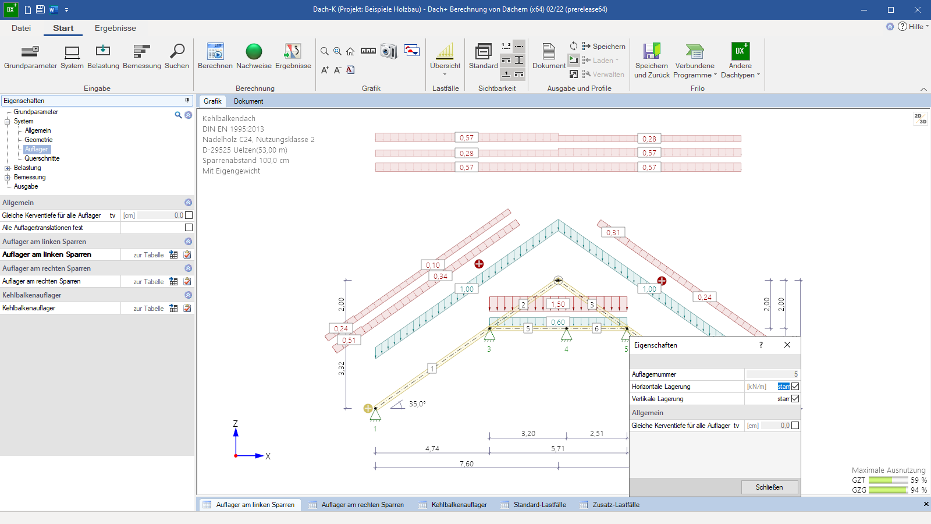Screen dimensions: 931x524
Task: Expand the Belastung tree node
Action: click(8, 168)
